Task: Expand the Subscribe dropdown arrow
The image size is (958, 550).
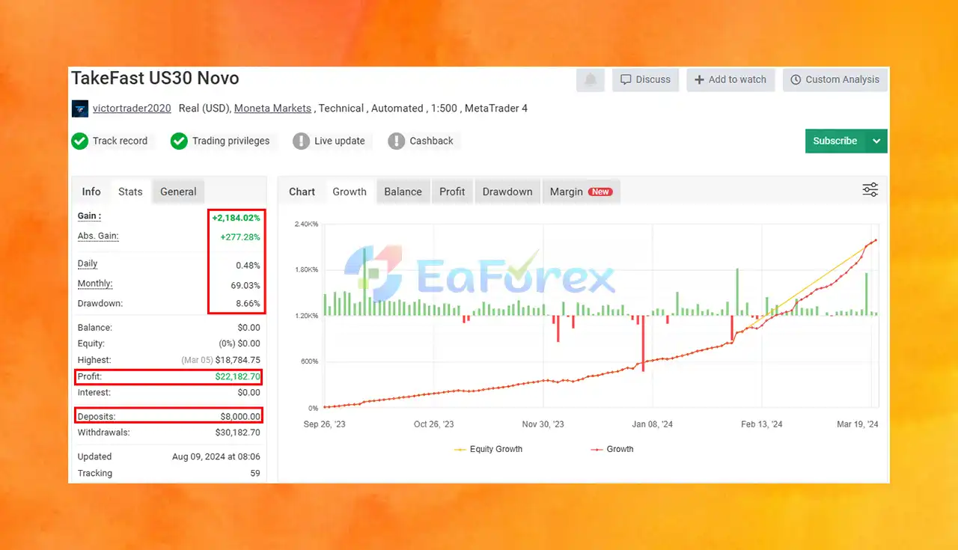Action: tap(876, 141)
